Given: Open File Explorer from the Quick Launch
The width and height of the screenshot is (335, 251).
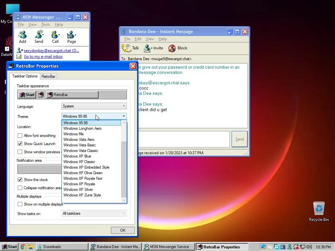Looking at the screenshot, I should click(x=30, y=247).
